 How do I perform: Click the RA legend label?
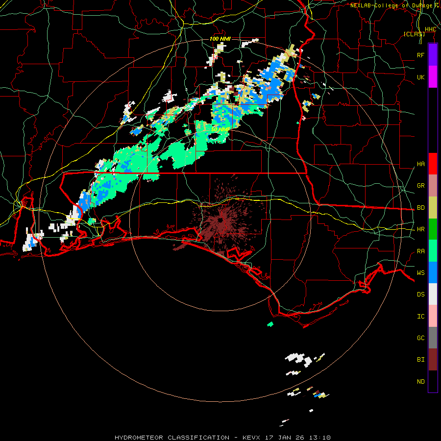[x=420, y=251]
